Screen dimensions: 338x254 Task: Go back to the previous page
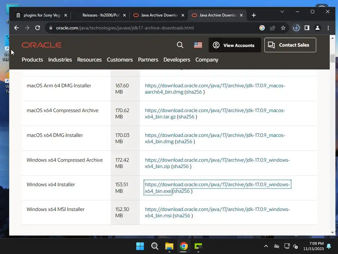coord(17,28)
